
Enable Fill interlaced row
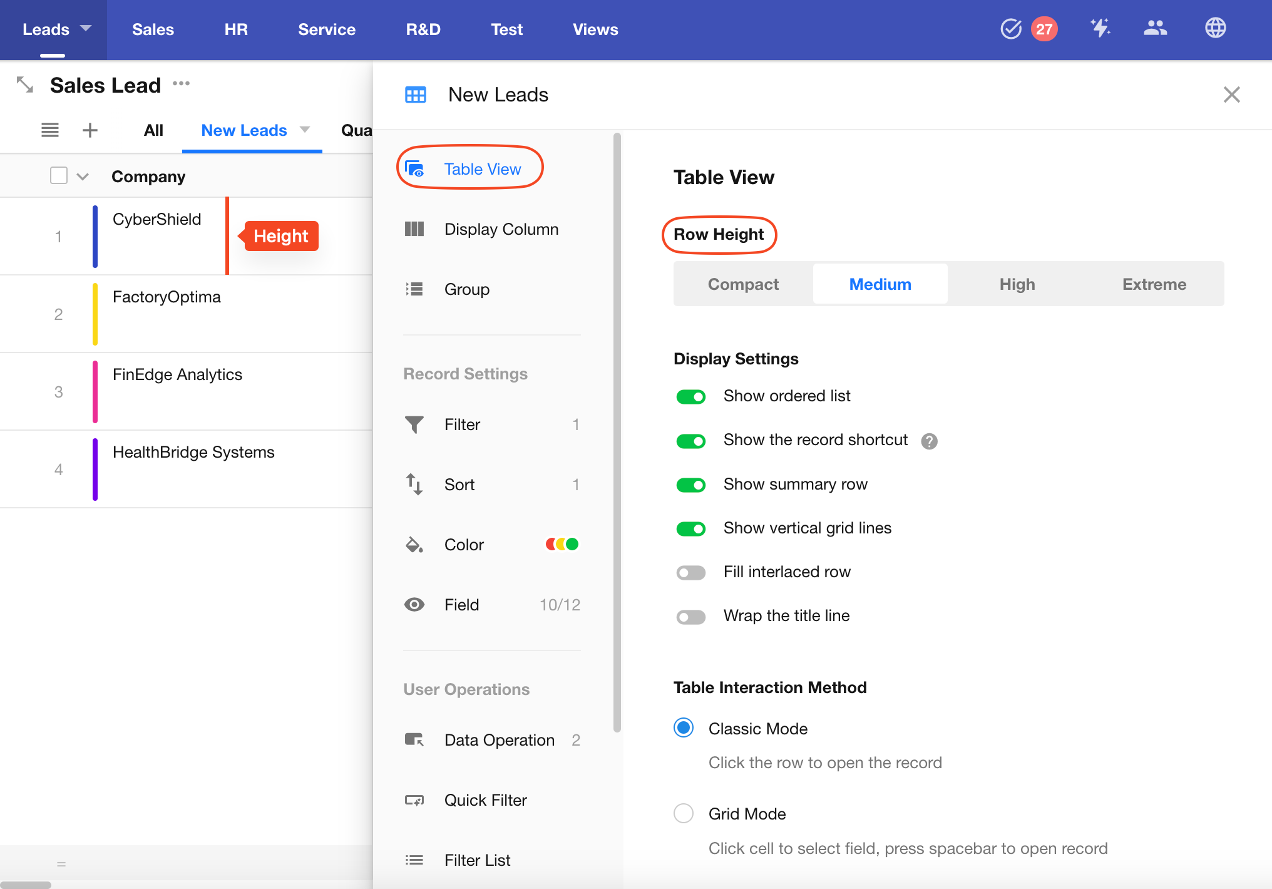[x=690, y=573]
